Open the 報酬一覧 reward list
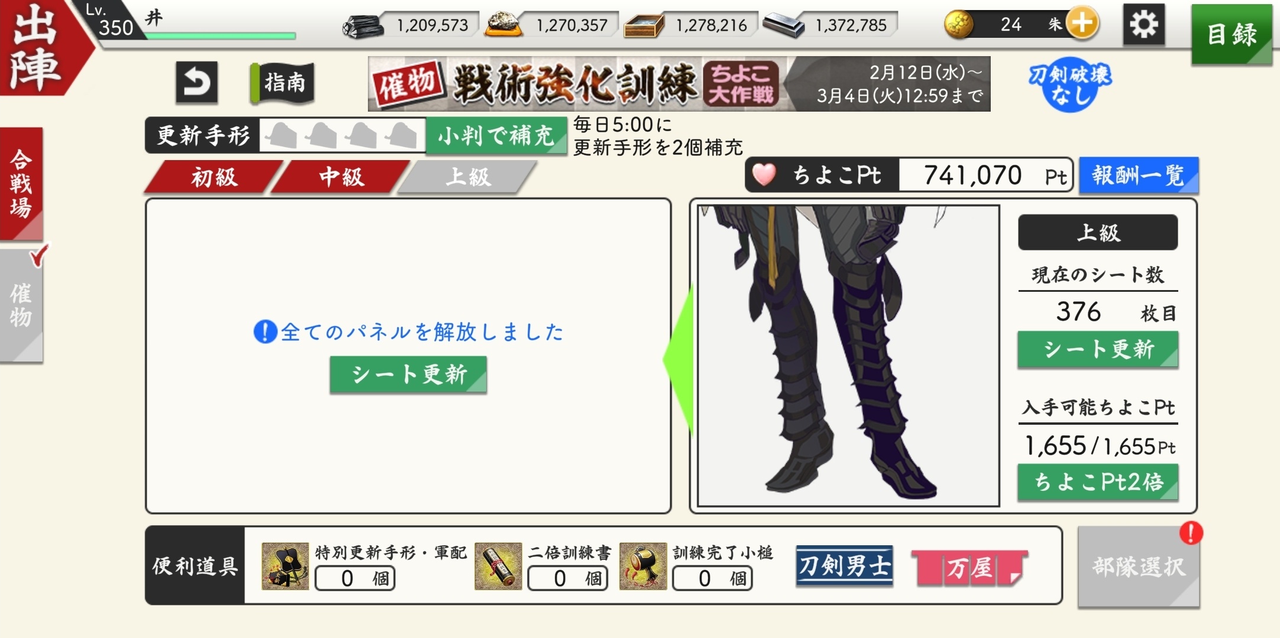1280x638 pixels. 1139,175
